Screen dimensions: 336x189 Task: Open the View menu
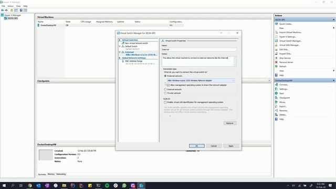(18, 6)
